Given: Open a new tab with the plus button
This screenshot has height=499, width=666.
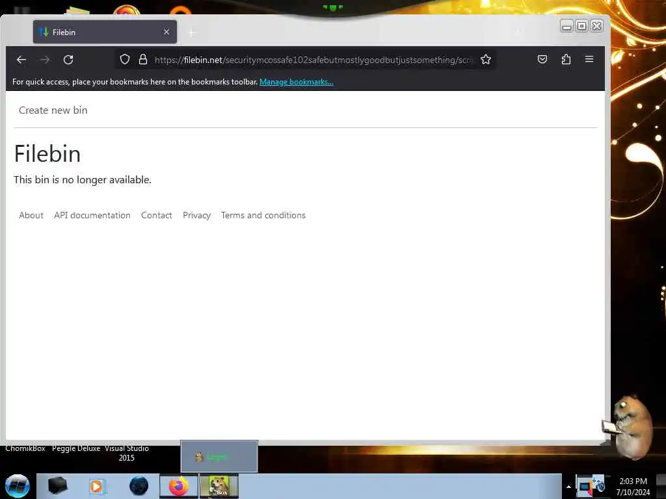Looking at the screenshot, I should point(192,32).
